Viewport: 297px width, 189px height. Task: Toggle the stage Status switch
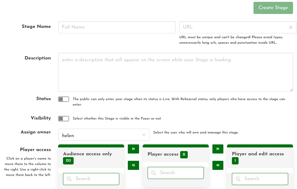tap(64, 99)
